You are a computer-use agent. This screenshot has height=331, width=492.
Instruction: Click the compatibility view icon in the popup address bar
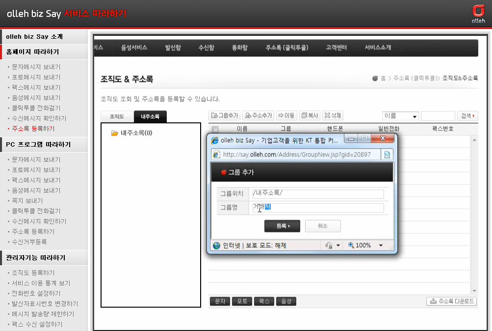[x=387, y=154]
